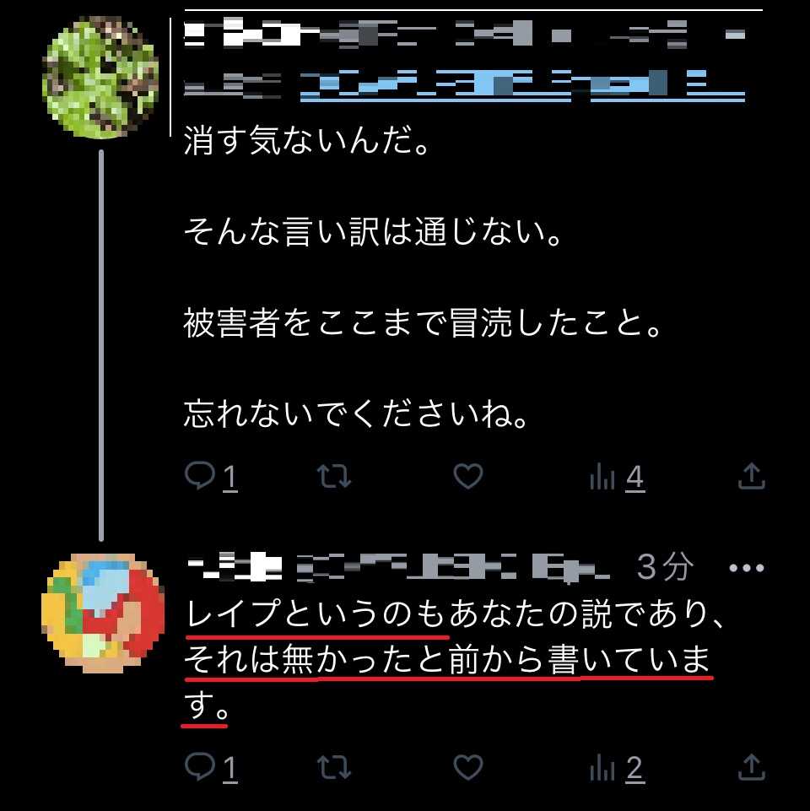Reply to the tweet ending 忘れないでくださいね
810x811 pixels.
(211, 476)
